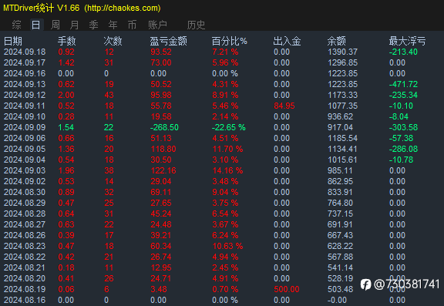The width and height of the screenshot is (444, 306).
Task: Open the 账户 account tab
Action: click(157, 25)
